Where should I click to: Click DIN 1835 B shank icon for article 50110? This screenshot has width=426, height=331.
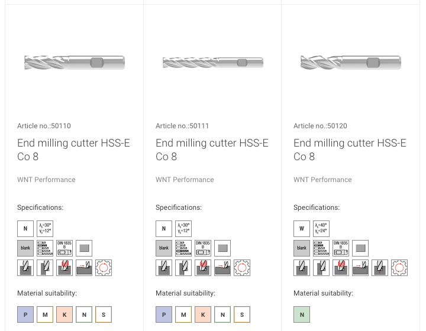coord(64,248)
